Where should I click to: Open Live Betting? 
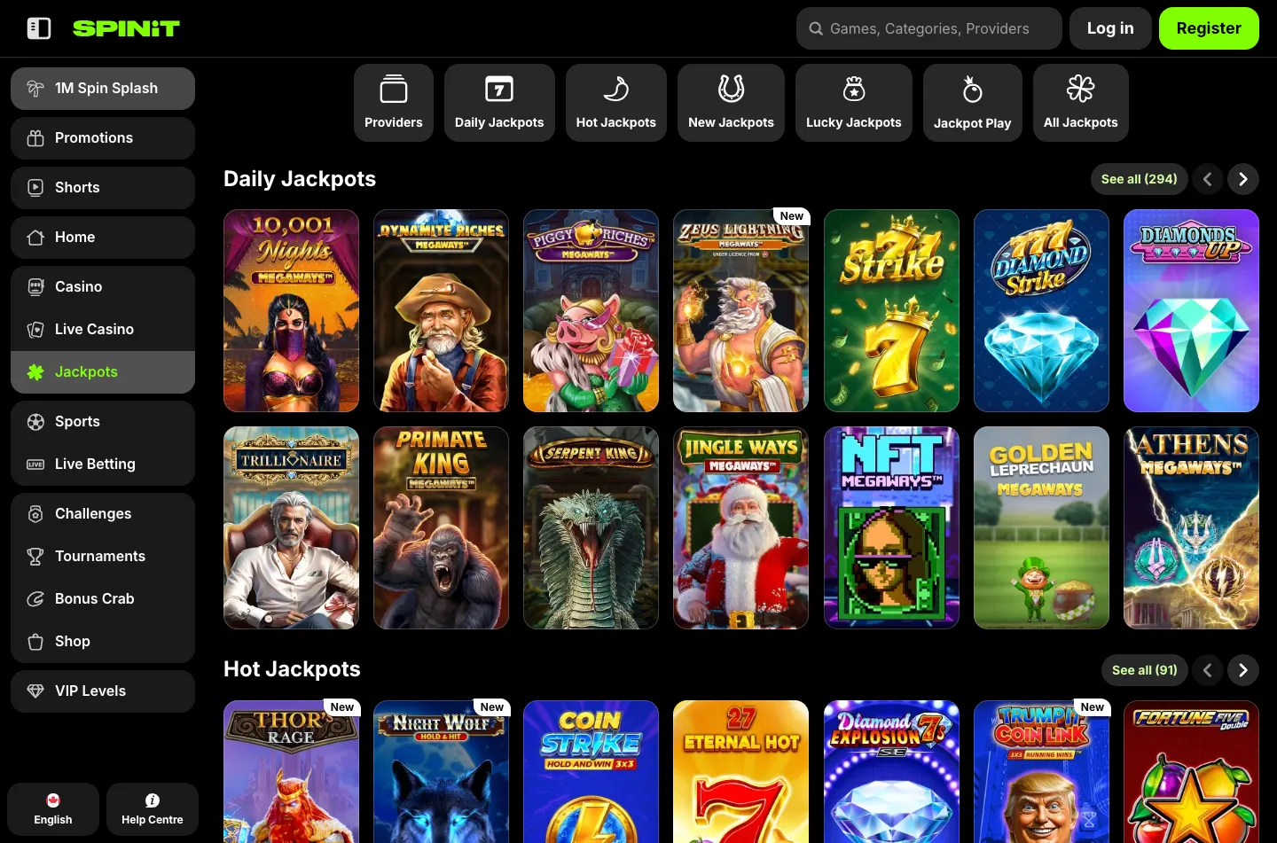click(103, 464)
